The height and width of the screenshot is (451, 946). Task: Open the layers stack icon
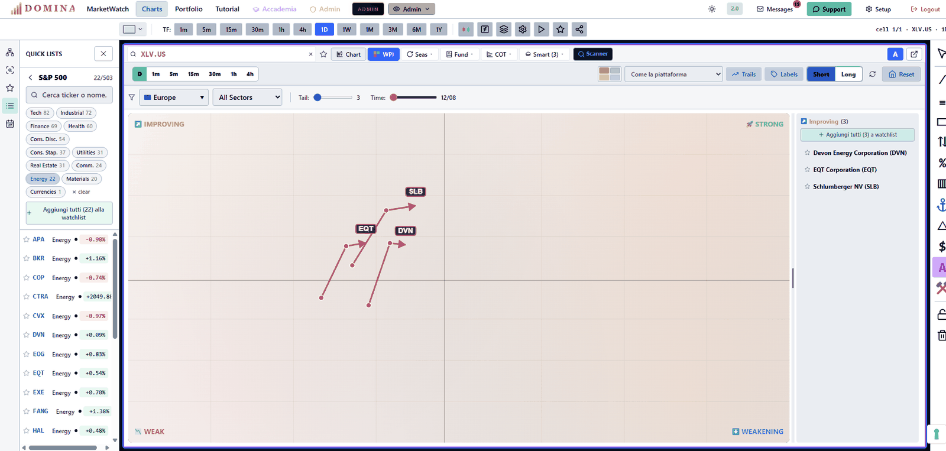(x=504, y=29)
